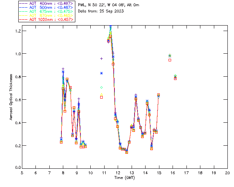Click the AOT 400nm legend entry

point(47,3)
